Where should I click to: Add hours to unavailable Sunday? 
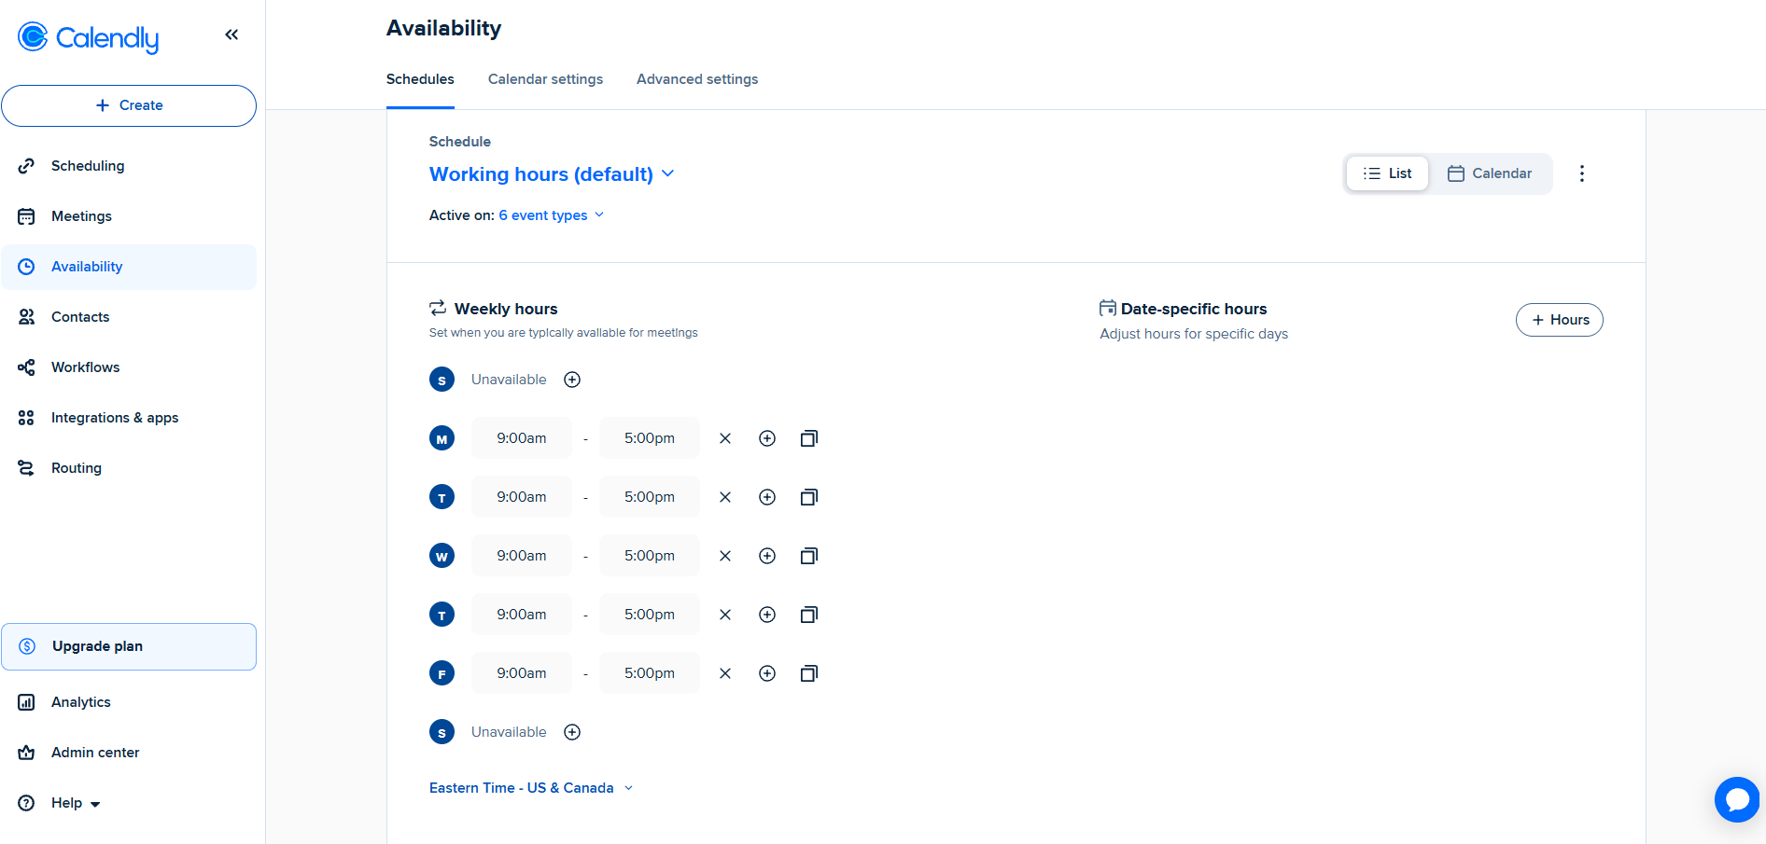click(572, 380)
